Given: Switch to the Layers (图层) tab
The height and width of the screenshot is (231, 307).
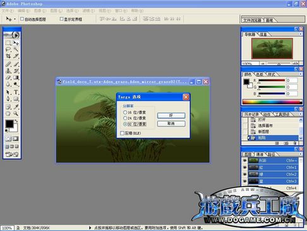Looking at the screenshot, I should point(248,154).
